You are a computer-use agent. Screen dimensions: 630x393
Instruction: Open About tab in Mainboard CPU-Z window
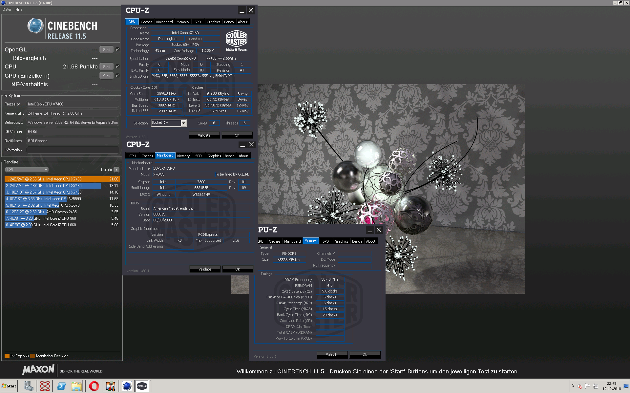click(x=243, y=156)
